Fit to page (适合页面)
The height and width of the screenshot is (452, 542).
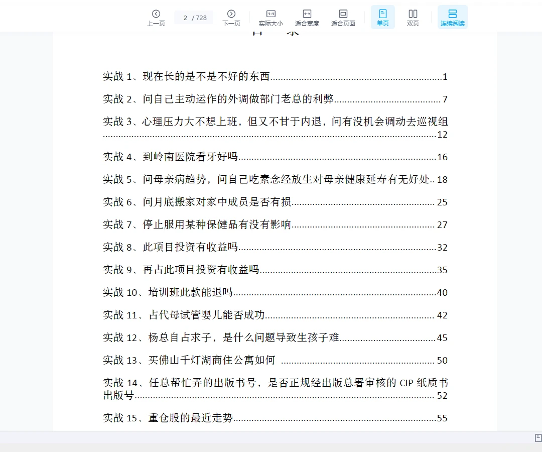coord(343,18)
